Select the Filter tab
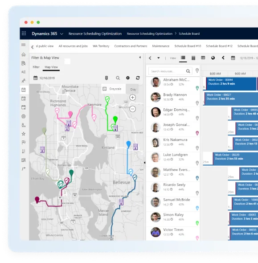This screenshot has width=258, height=263. pos(36,67)
